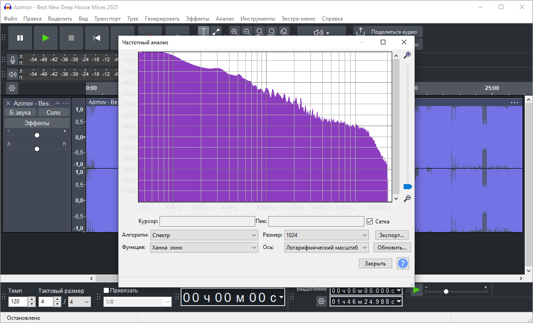Toggle Соло on the Azimov track
The height and width of the screenshot is (323, 533).
click(x=53, y=112)
